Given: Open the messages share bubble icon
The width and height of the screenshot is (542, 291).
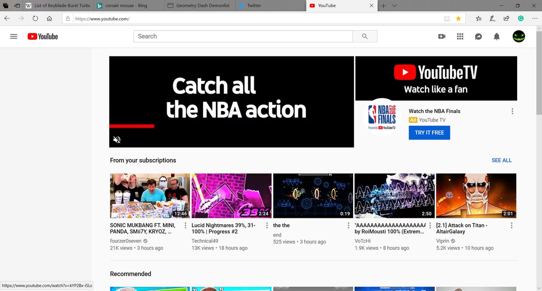Looking at the screenshot, I should 478,37.
